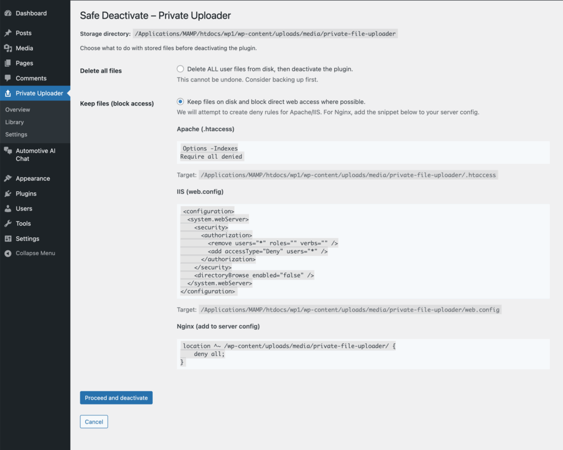Screen dimensions: 563x450
Task: Click inside the Nginx config snippet box
Action: (363, 354)
